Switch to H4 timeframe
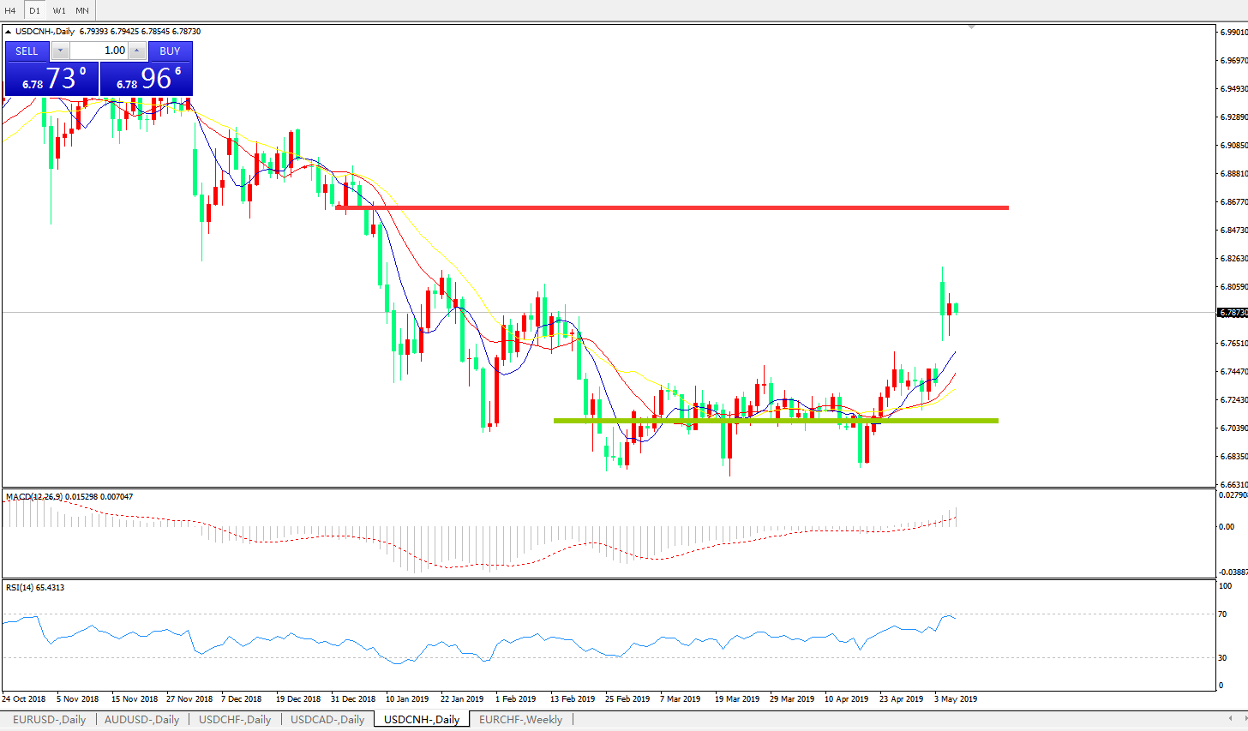This screenshot has height=731, width=1248. [x=10, y=10]
